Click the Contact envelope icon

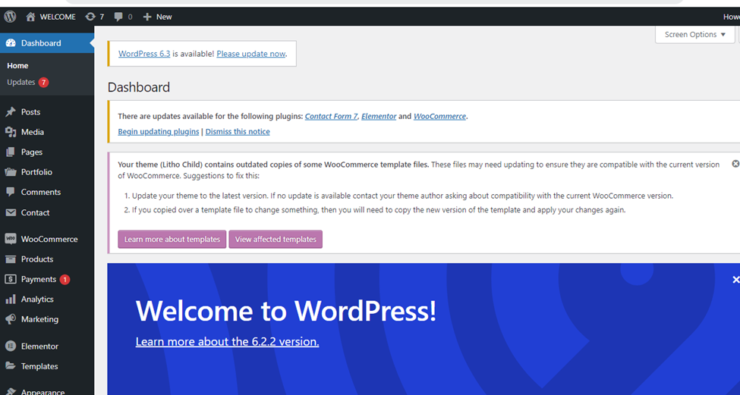click(11, 212)
